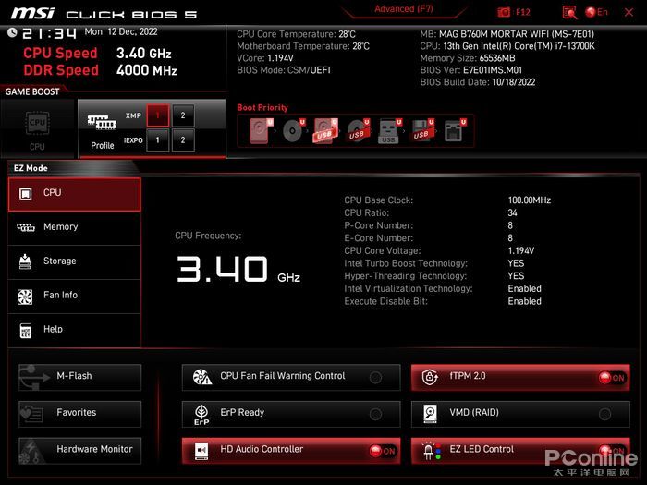Screen dimensions: 647x485
Task: Enable the GAME BOOST CPU icon
Action: click(37, 123)
